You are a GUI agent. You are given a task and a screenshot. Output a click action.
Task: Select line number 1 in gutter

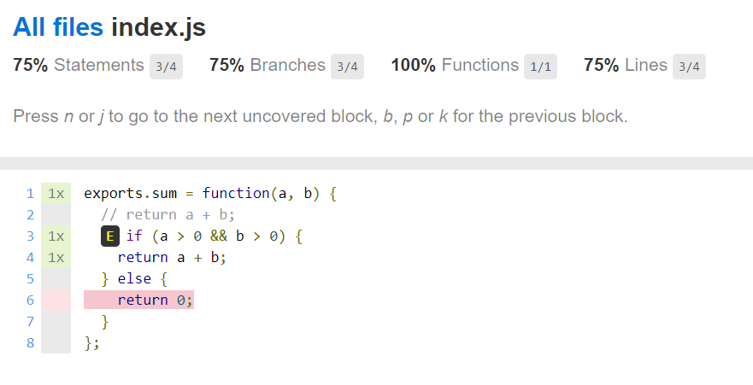[30, 194]
